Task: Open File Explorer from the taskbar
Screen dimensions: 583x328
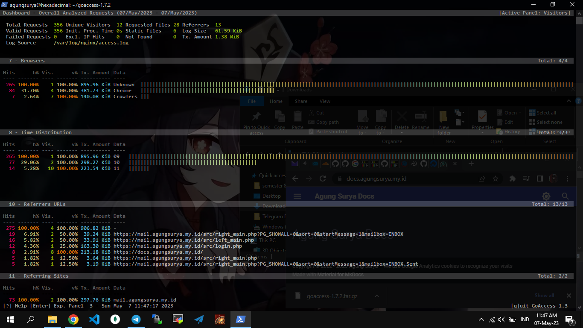Action: point(52,319)
